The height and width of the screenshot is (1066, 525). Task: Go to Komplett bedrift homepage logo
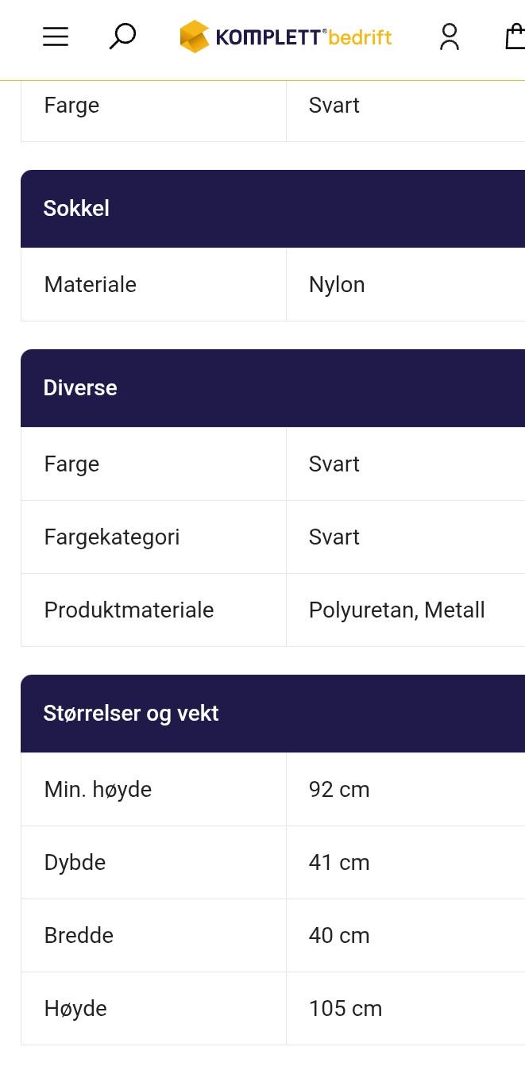point(286,37)
